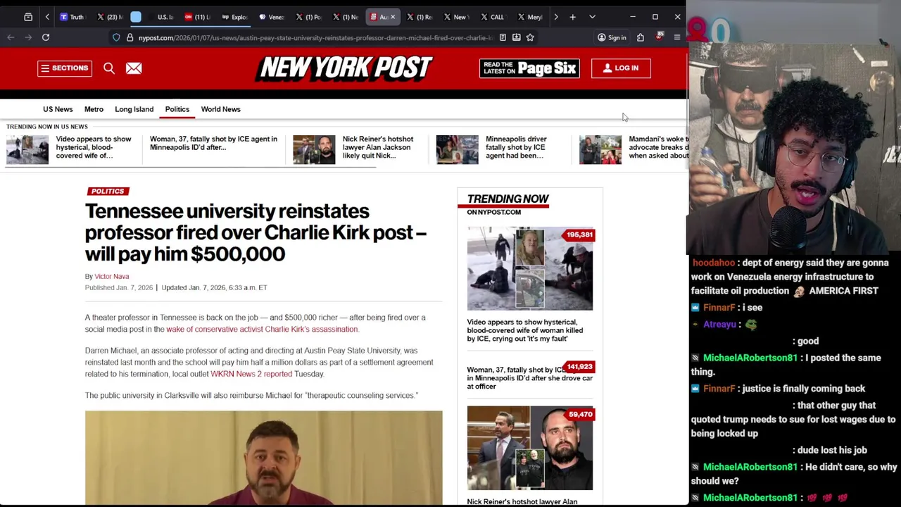Switch to the CNN (11) tab
Viewport: 901px width, 507px height.
pyautogui.click(x=198, y=17)
